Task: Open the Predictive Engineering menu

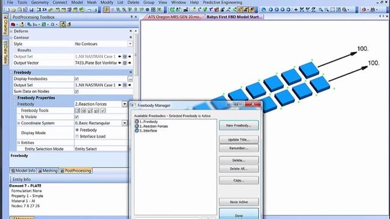Action: (x=222, y=2)
